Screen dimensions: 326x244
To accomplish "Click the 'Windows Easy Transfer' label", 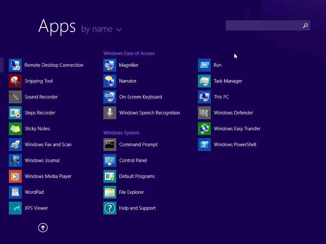I will 237,129.
